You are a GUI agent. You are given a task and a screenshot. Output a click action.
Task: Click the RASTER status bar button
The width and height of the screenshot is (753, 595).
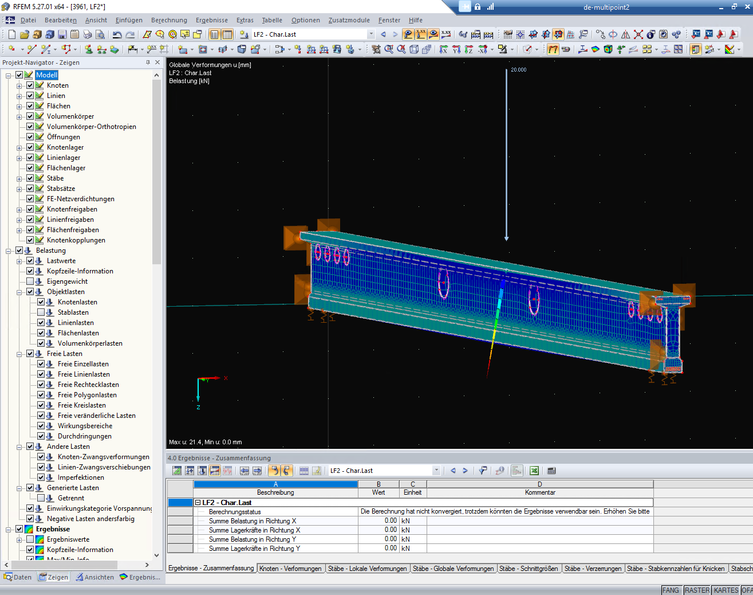point(696,590)
